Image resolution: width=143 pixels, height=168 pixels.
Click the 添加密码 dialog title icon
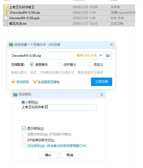[15, 94]
